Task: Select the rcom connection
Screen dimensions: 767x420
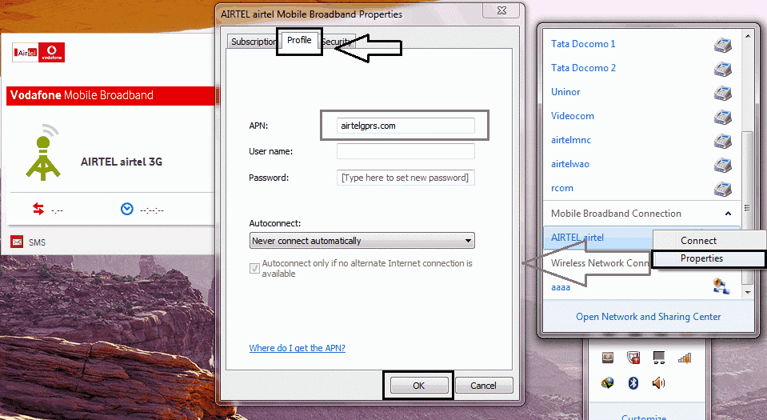Action: 562,188
